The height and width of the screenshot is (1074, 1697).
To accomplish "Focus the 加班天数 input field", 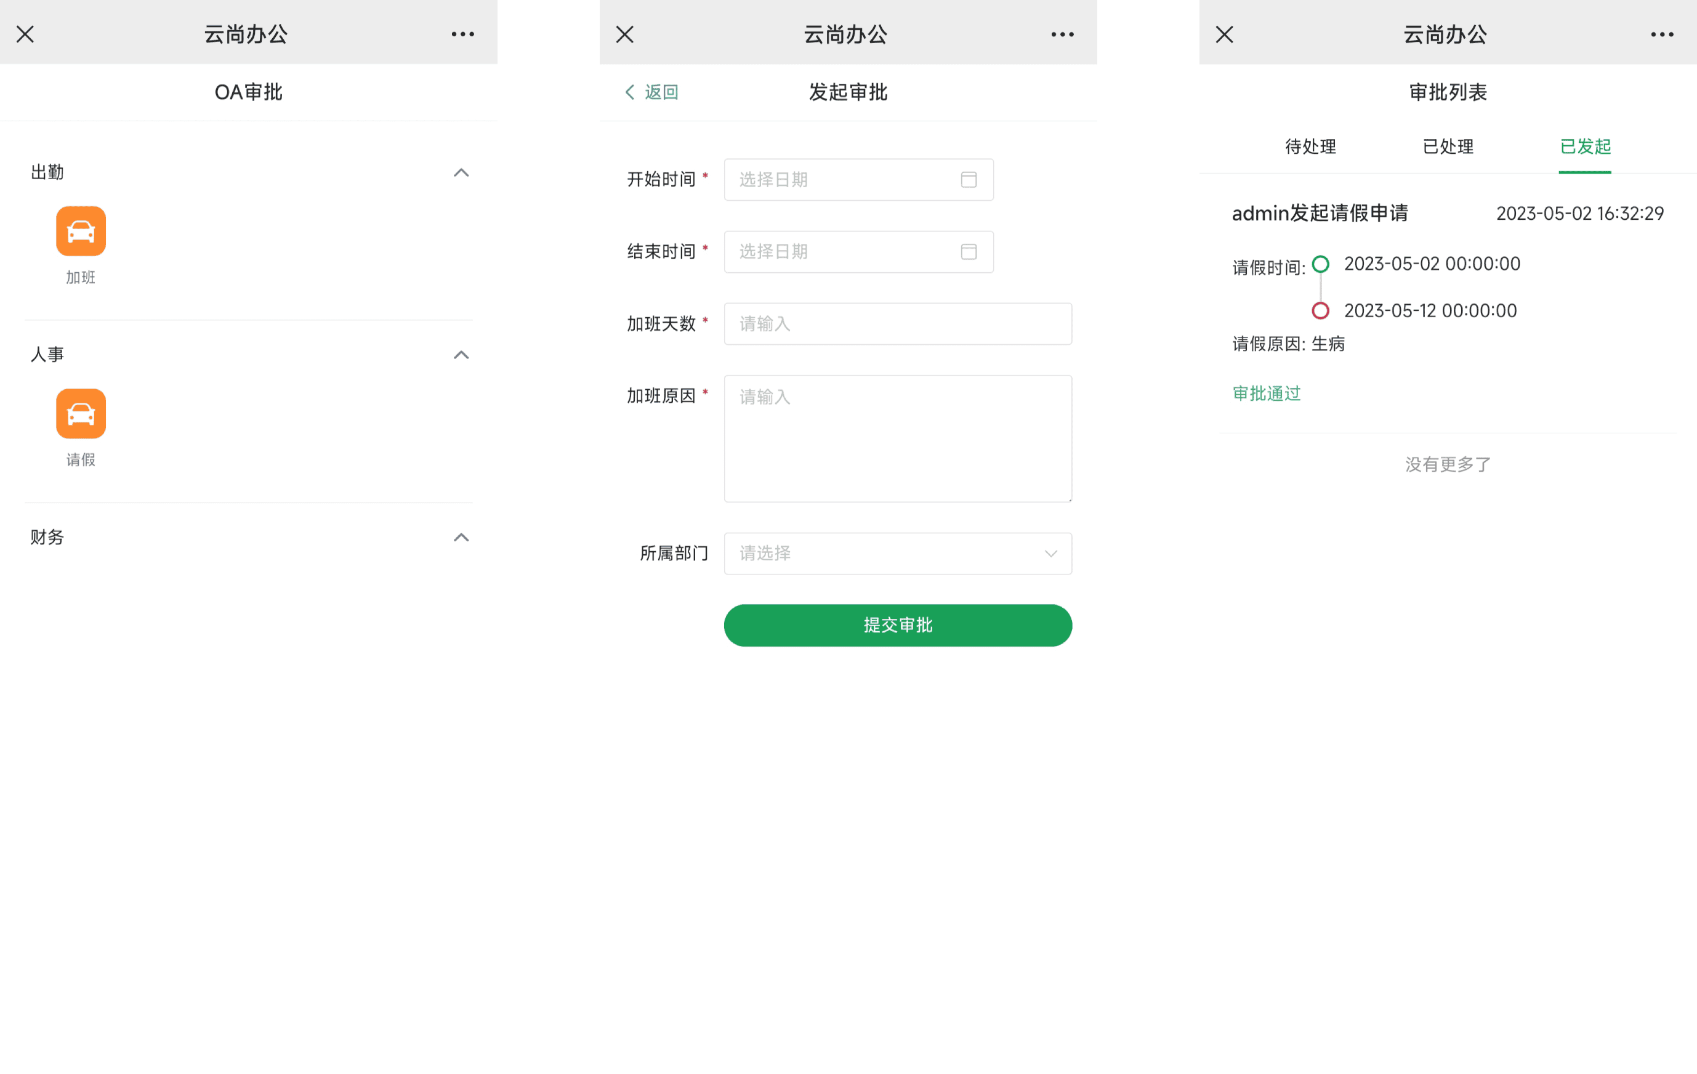I will (897, 323).
